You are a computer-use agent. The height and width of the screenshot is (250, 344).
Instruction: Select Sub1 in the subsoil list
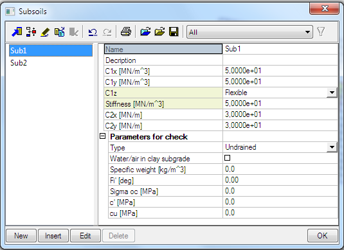(x=51, y=50)
